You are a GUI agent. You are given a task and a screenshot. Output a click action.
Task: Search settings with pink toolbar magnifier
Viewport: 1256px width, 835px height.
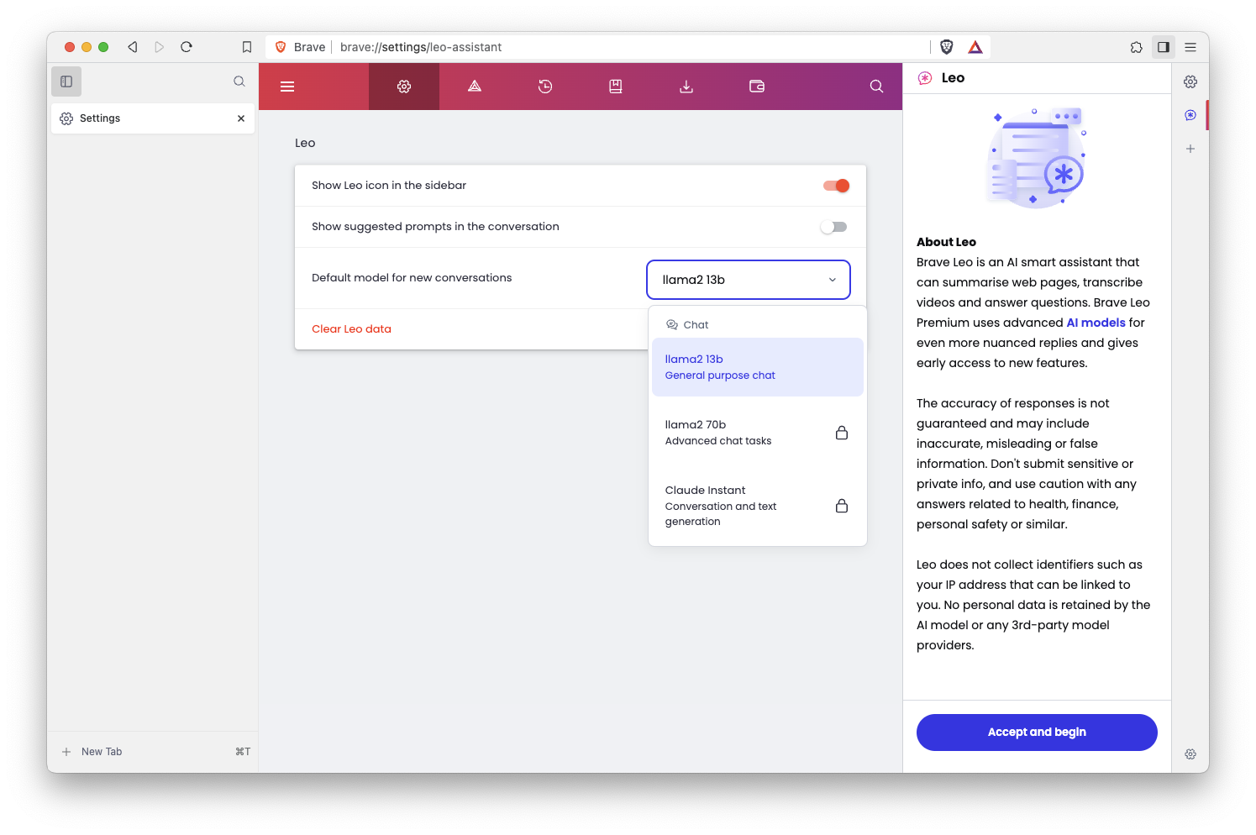coord(876,87)
